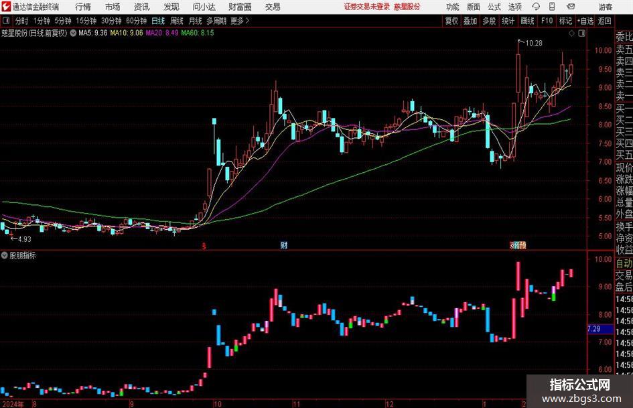Image resolution: width=633 pixels, height=408 pixels.
Task: Click the red $ marker on timeline
Action: [204, 246]
